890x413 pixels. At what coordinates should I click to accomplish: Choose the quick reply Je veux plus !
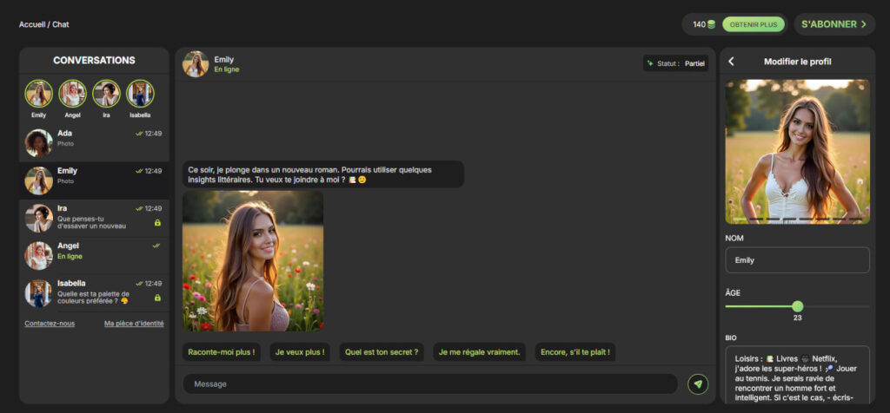click(300, 351)
